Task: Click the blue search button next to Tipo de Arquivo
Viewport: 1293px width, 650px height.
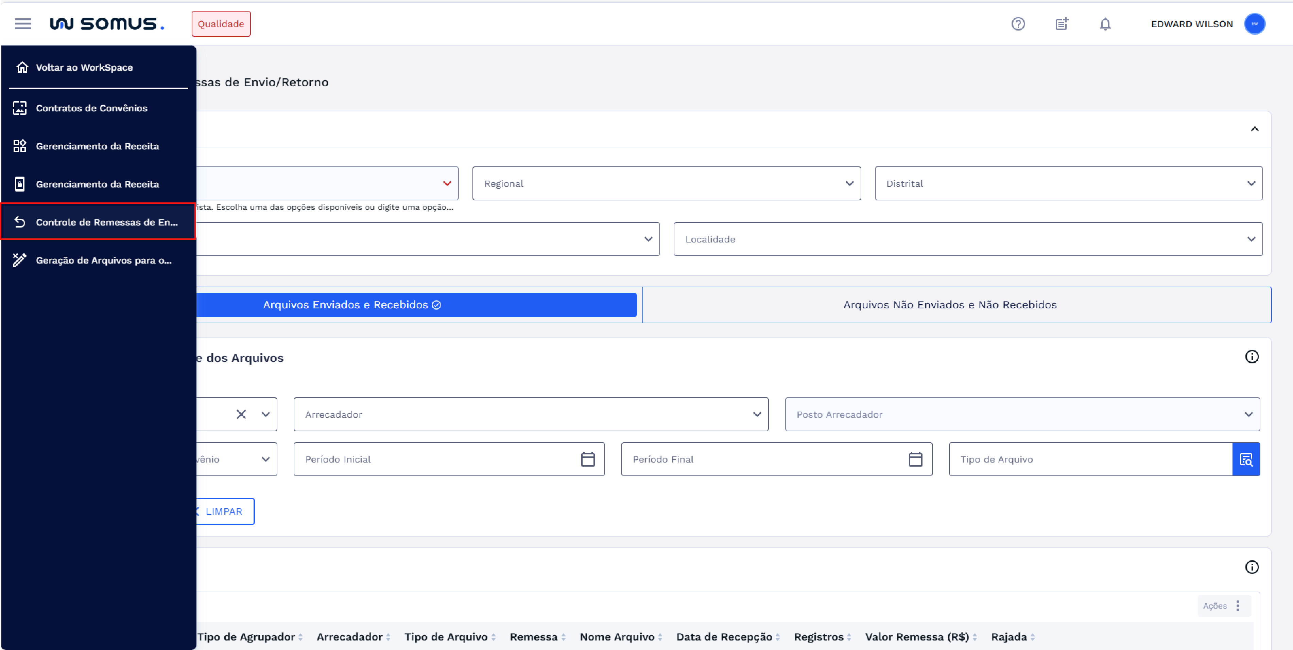Action: (x=1246, y=459)
